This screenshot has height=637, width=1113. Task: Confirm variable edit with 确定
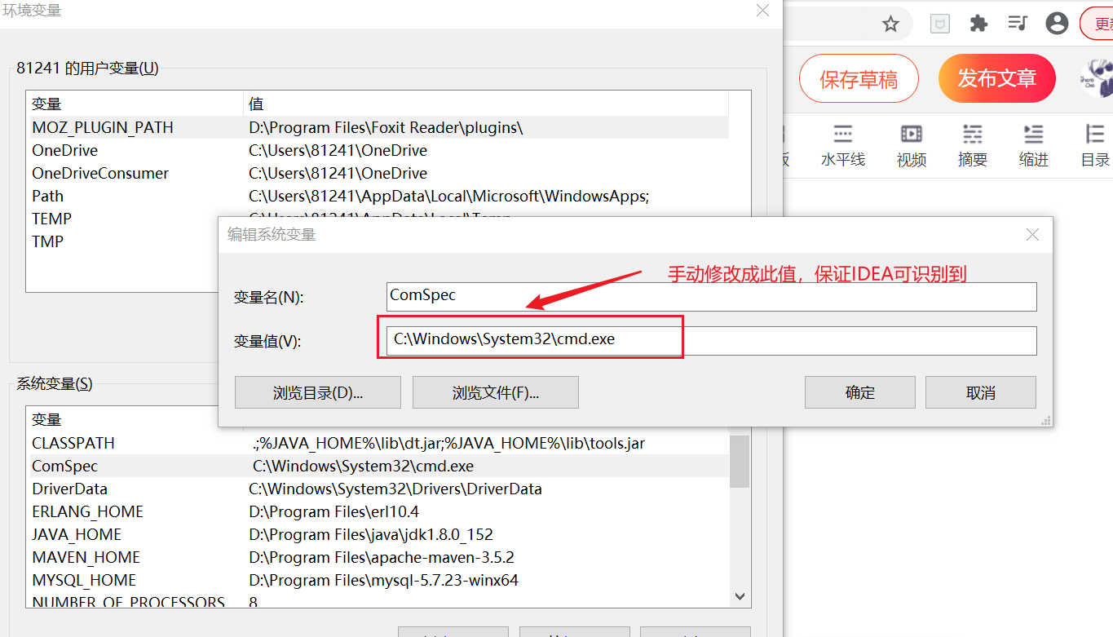(859, 392)
